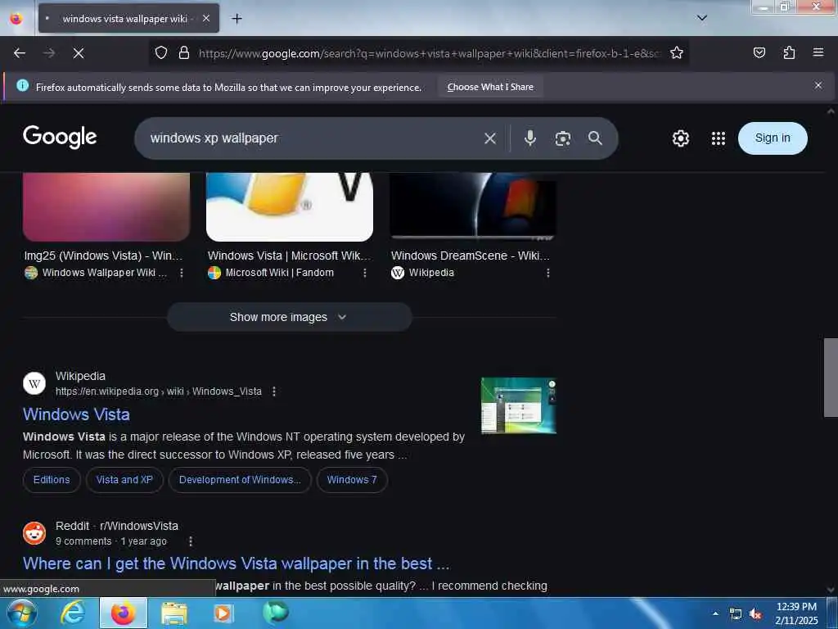Screen dimensions: 838x629
Task: Select the Windows 7 chip
Action: click(352, 480)
